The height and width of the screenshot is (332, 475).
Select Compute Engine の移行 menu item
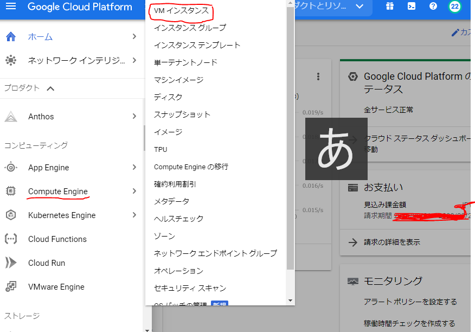pyautogui.click(x=191, y=167)
